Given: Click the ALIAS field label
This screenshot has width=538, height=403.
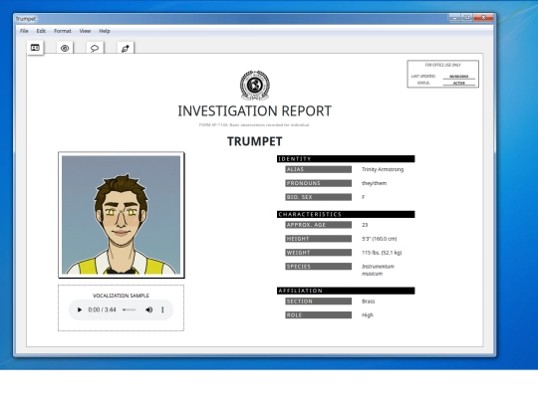Looking at the screenshot, I should click(319, 169).
